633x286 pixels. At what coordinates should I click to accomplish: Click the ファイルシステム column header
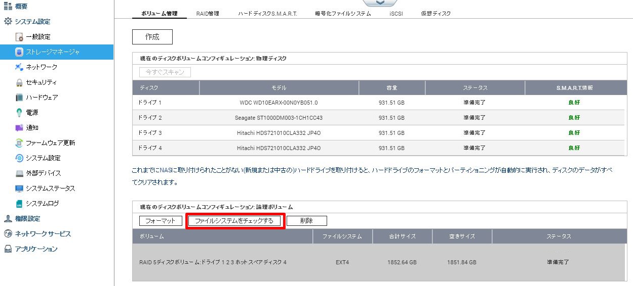pos(342,236)
